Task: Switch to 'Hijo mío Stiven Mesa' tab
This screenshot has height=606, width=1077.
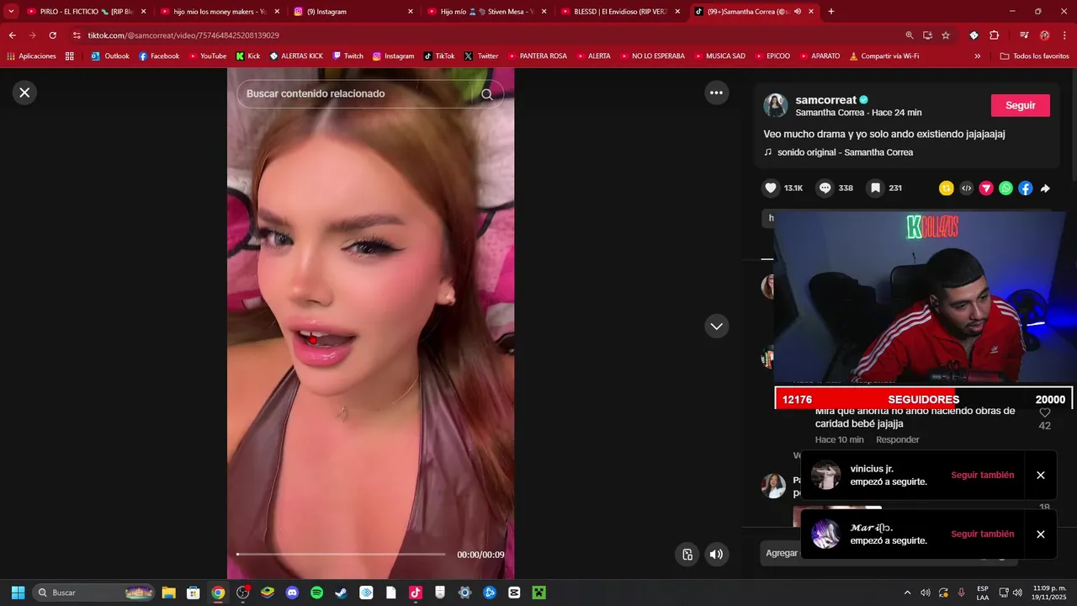Action: point(485,12)
